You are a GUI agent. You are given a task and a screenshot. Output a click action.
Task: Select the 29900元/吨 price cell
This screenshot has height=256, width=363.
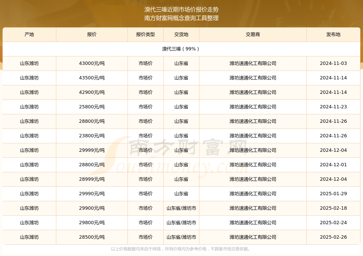point(92,208)
